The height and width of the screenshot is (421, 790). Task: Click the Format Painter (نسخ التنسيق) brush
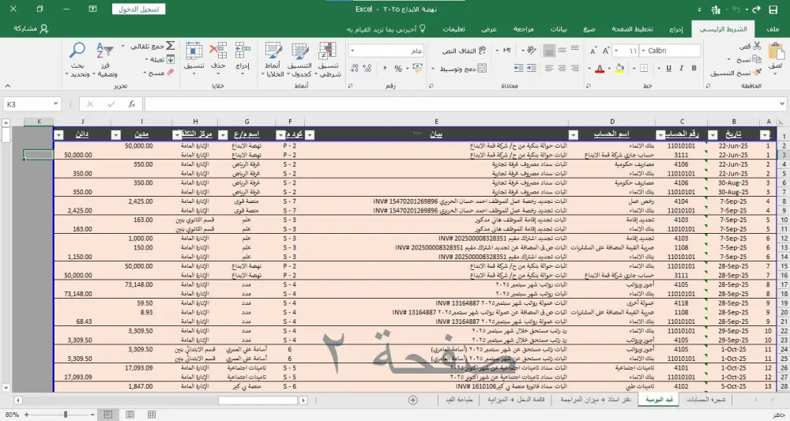click(758, 73)
